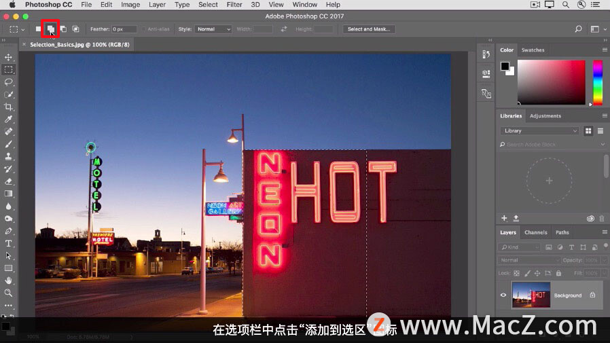The width and height of the screenshot is (610, 343).
Task: Select the Healing Brush tool
Action: pos(8,132)
